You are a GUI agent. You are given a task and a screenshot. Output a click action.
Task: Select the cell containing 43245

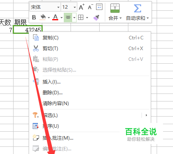click(x=28, y=29)
